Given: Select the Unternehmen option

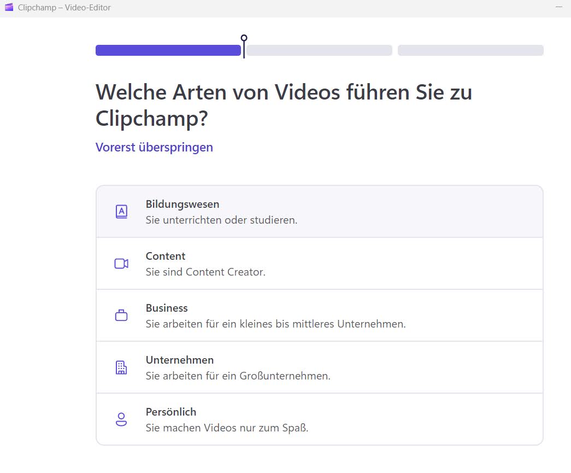Looking at the screenshot, I should tap(319, 367).
